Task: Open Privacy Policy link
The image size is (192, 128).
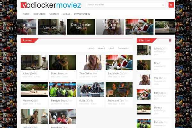Action: pyautogui.click(x=82, y=14)
